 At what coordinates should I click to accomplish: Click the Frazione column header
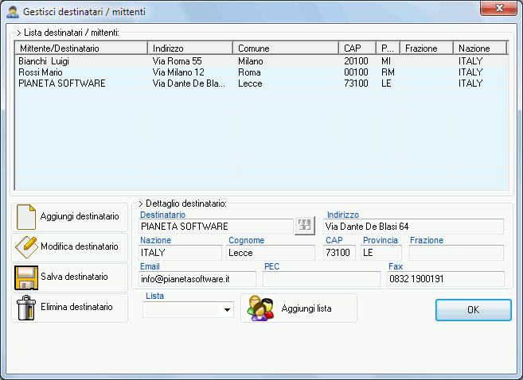(427, 48)
